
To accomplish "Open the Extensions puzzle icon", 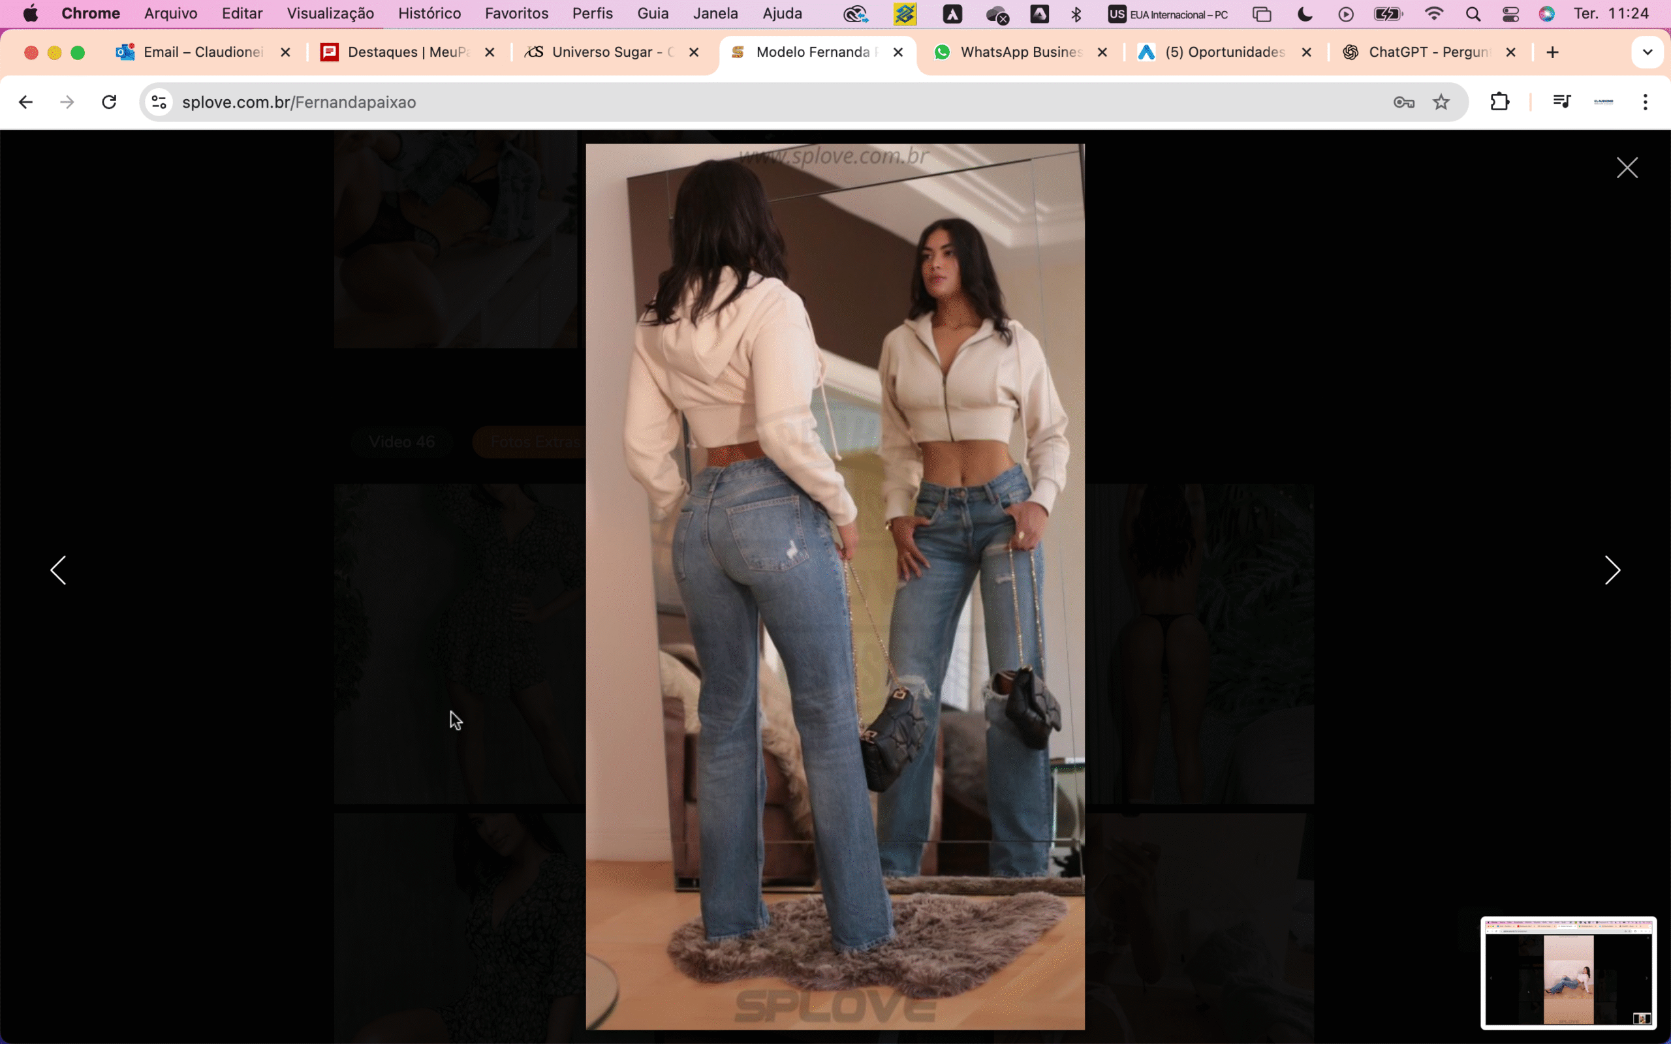I will click(x=1499, y=102).
